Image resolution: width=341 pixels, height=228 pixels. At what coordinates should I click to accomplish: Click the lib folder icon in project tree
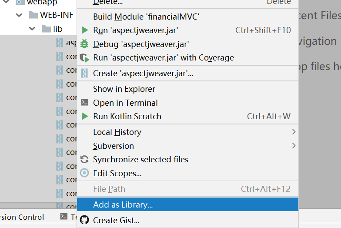(46, 29)
